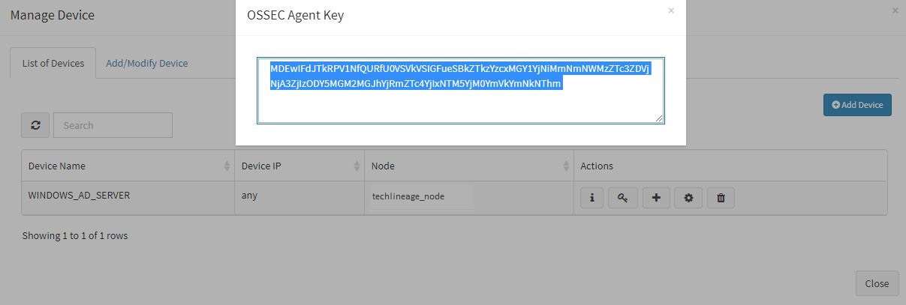
Task: Focus the device Search field
Action: click(x=113, y=125)
